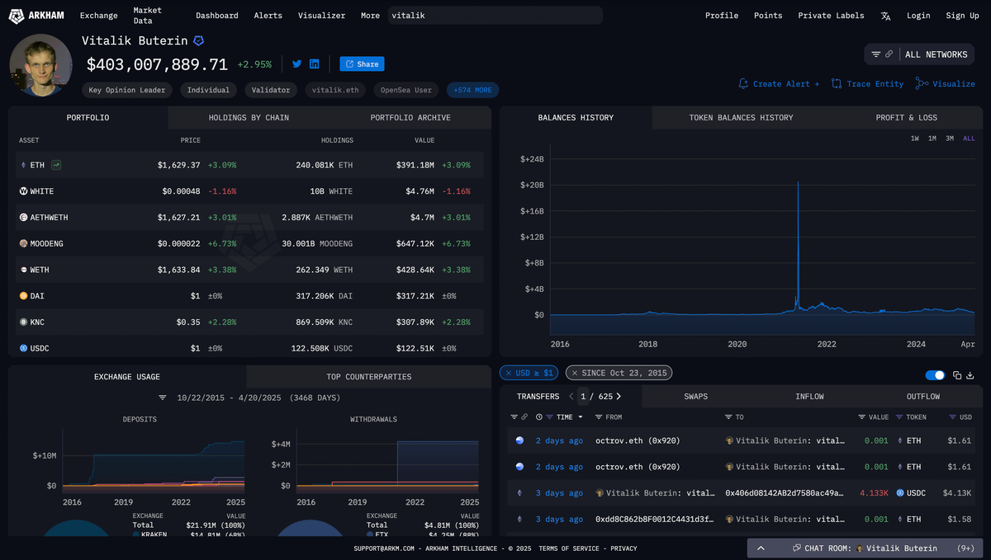Switch to Holdings By Chain tab
Viewport: 991px width, 560px height.
pos(249,118)
